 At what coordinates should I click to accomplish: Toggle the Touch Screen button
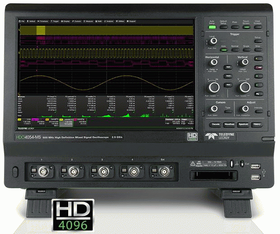pos(246,27)
